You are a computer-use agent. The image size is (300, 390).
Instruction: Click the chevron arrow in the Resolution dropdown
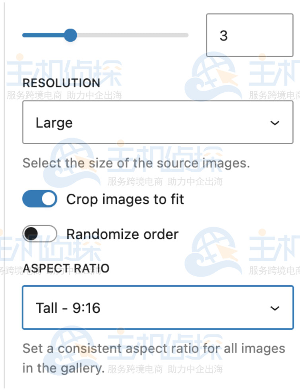click(275, 123)
